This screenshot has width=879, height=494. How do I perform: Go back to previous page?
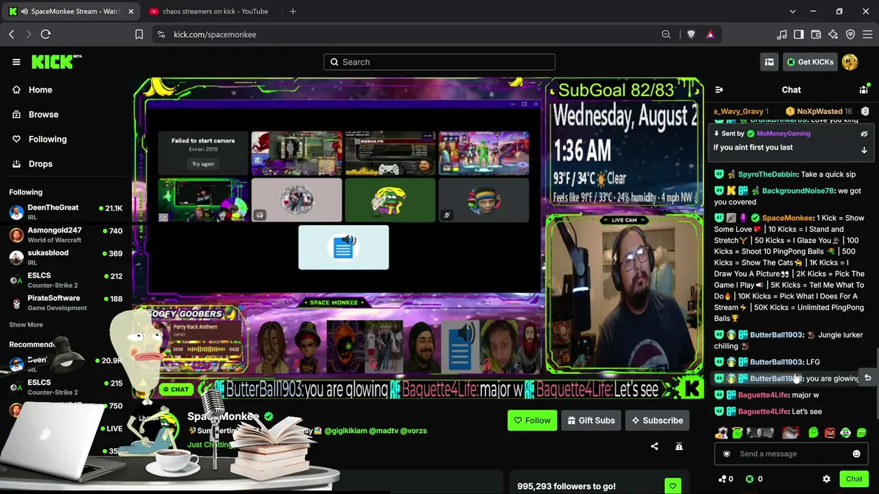pyautogui.click(x=12, y=34)
